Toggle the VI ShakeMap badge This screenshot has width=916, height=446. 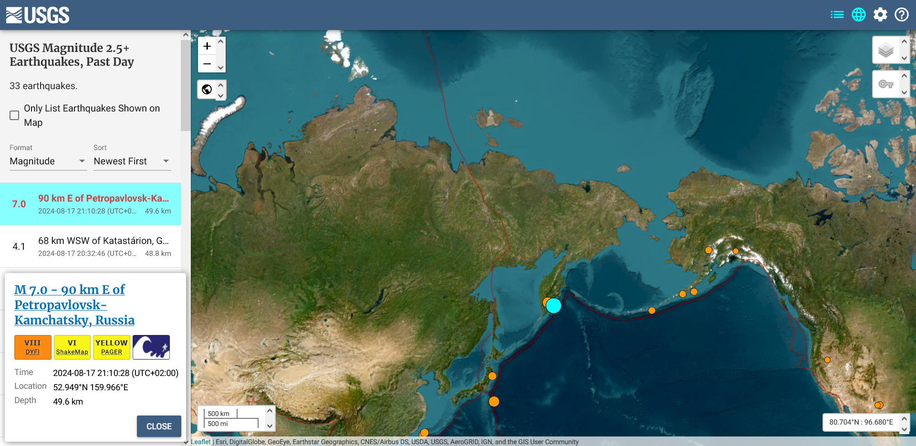[72, 347]
